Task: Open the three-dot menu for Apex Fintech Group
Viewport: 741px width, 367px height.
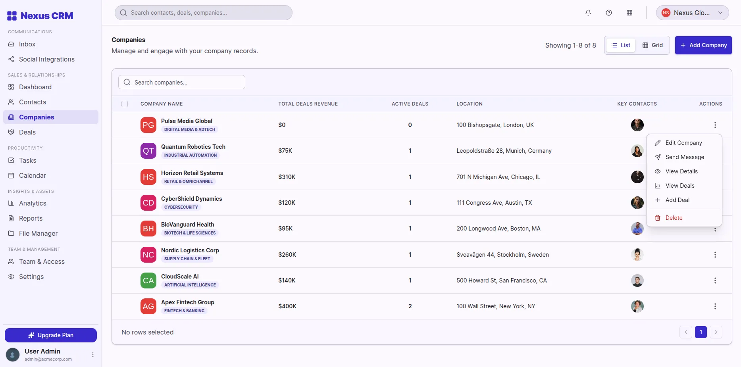Action: coord(715,306)
